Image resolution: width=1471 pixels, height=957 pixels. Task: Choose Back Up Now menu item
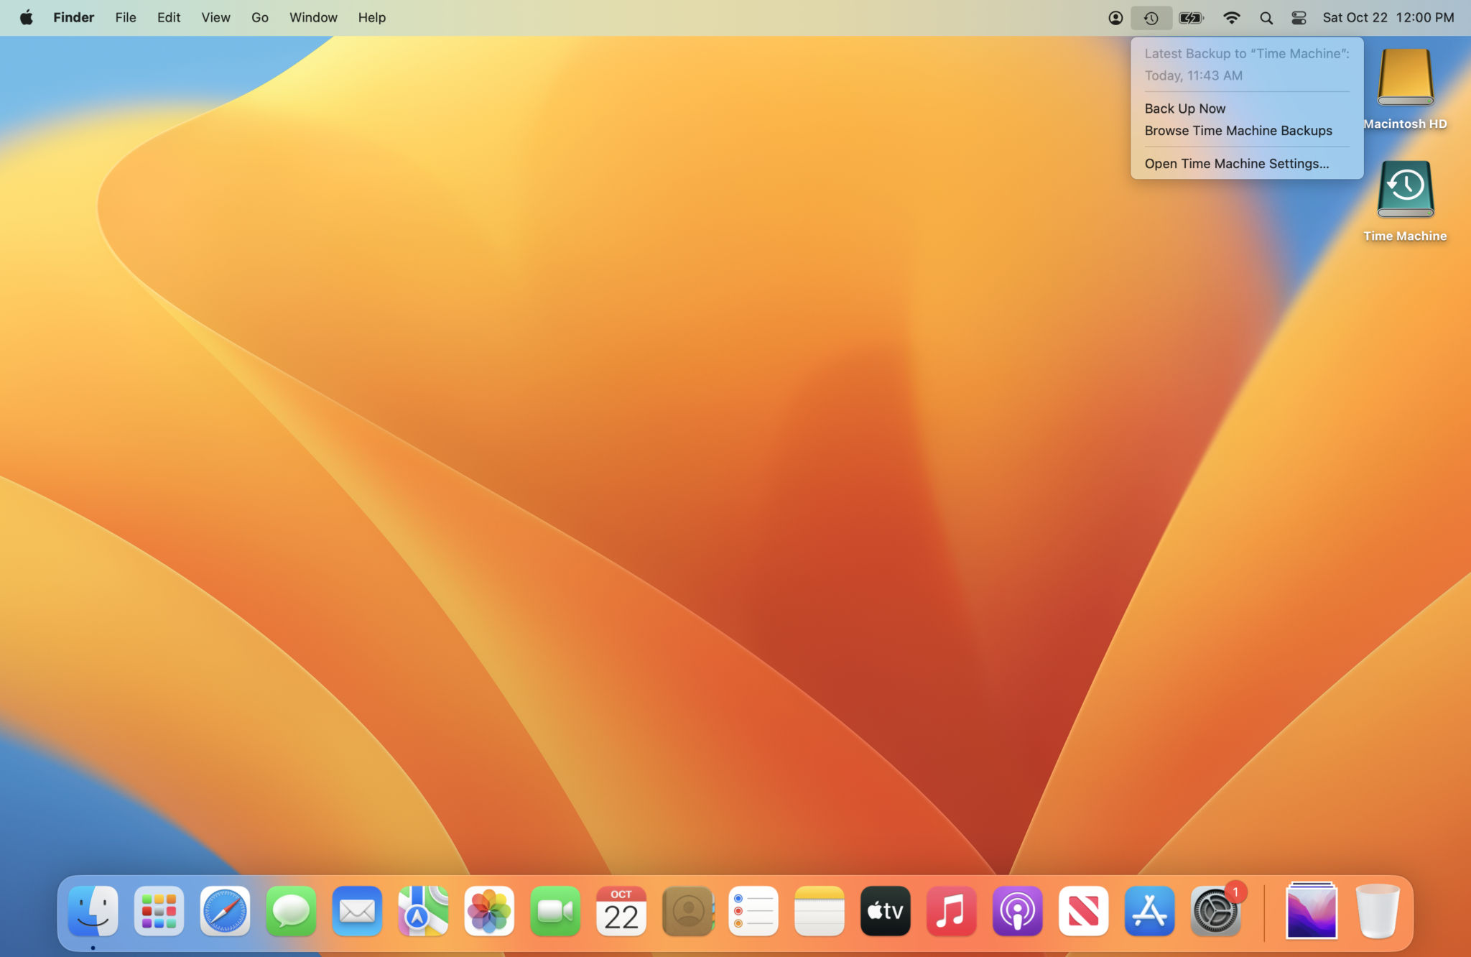(1185, 108)
